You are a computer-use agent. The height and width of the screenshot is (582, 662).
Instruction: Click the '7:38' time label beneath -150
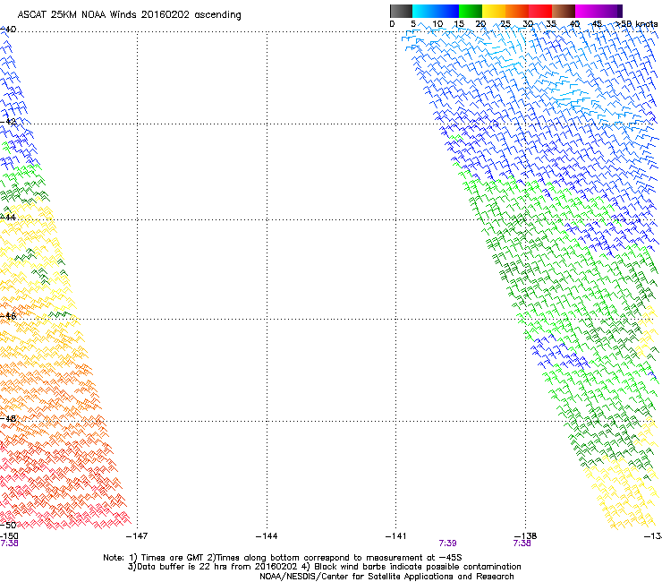pyautogui.click(x=9, y=543)
